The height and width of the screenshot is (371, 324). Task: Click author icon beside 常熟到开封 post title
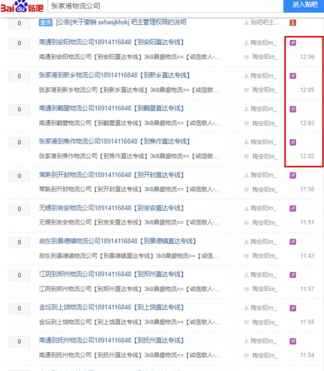(246, 175)
